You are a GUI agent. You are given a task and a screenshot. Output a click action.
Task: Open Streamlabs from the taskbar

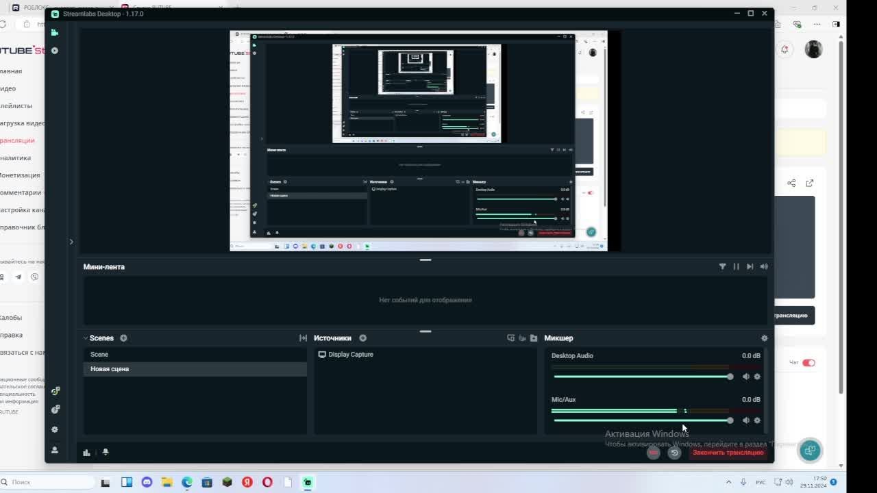click(308, 482)
